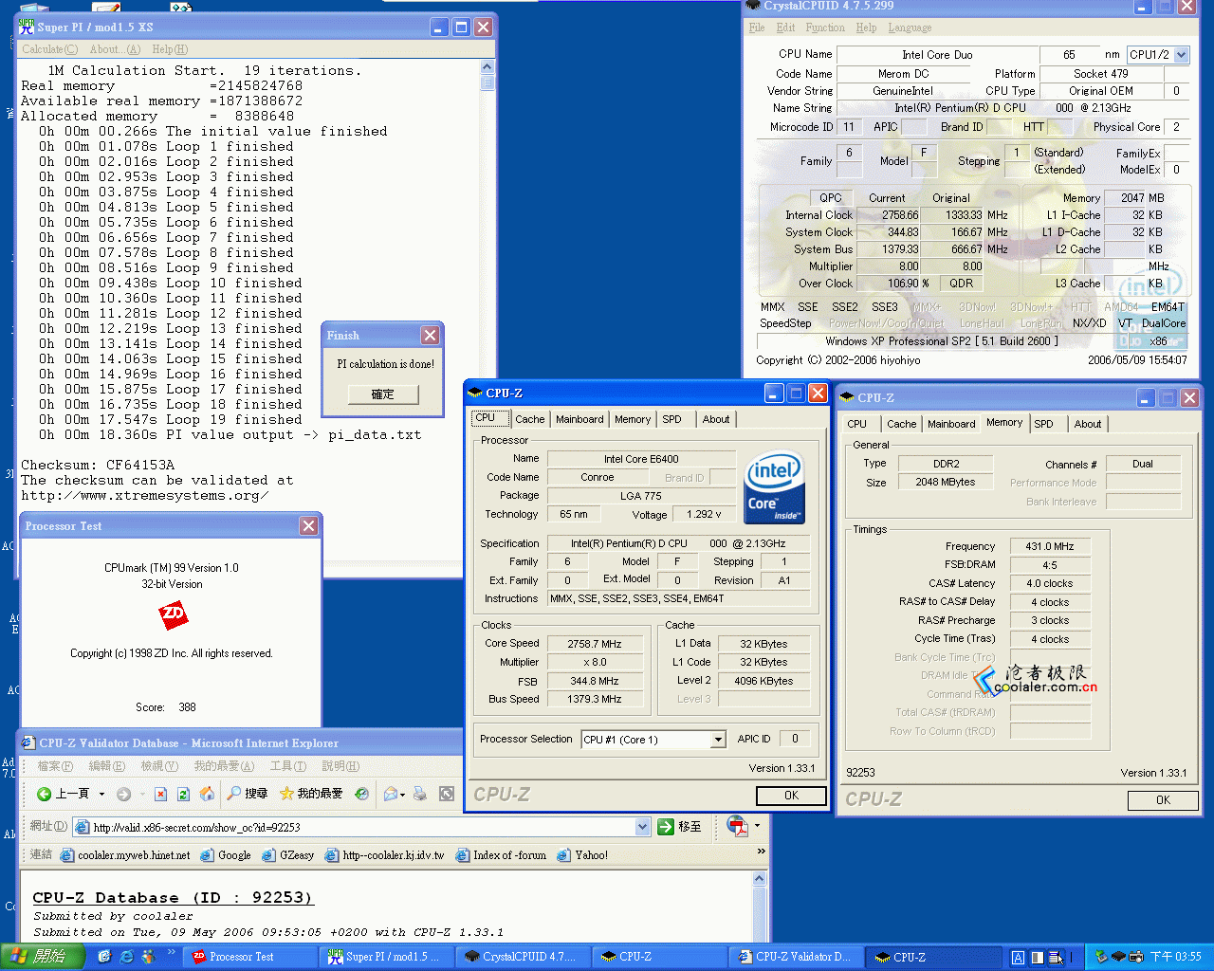Close the Finish dialog with X

click(x=431, y=336)
